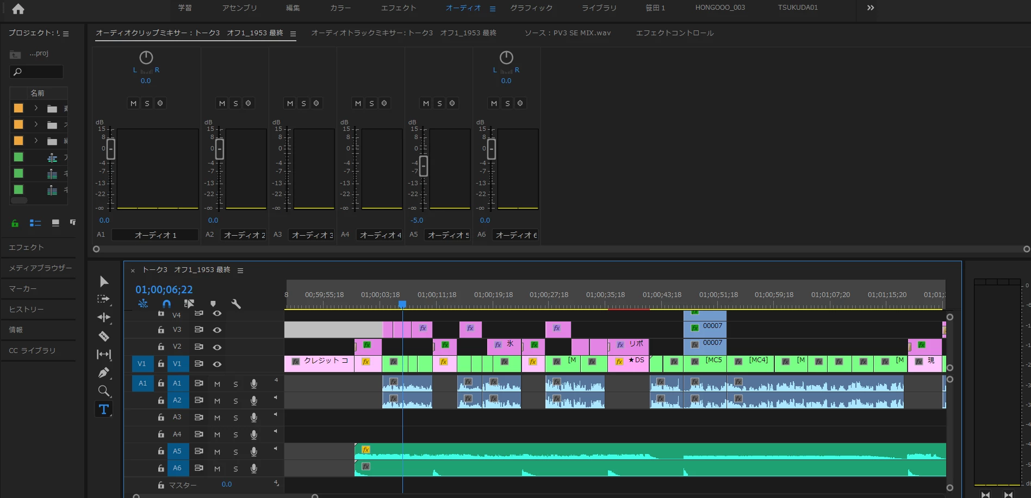Pick the Track Select Forward tool
1031x498 pixels.
(103, 299)
